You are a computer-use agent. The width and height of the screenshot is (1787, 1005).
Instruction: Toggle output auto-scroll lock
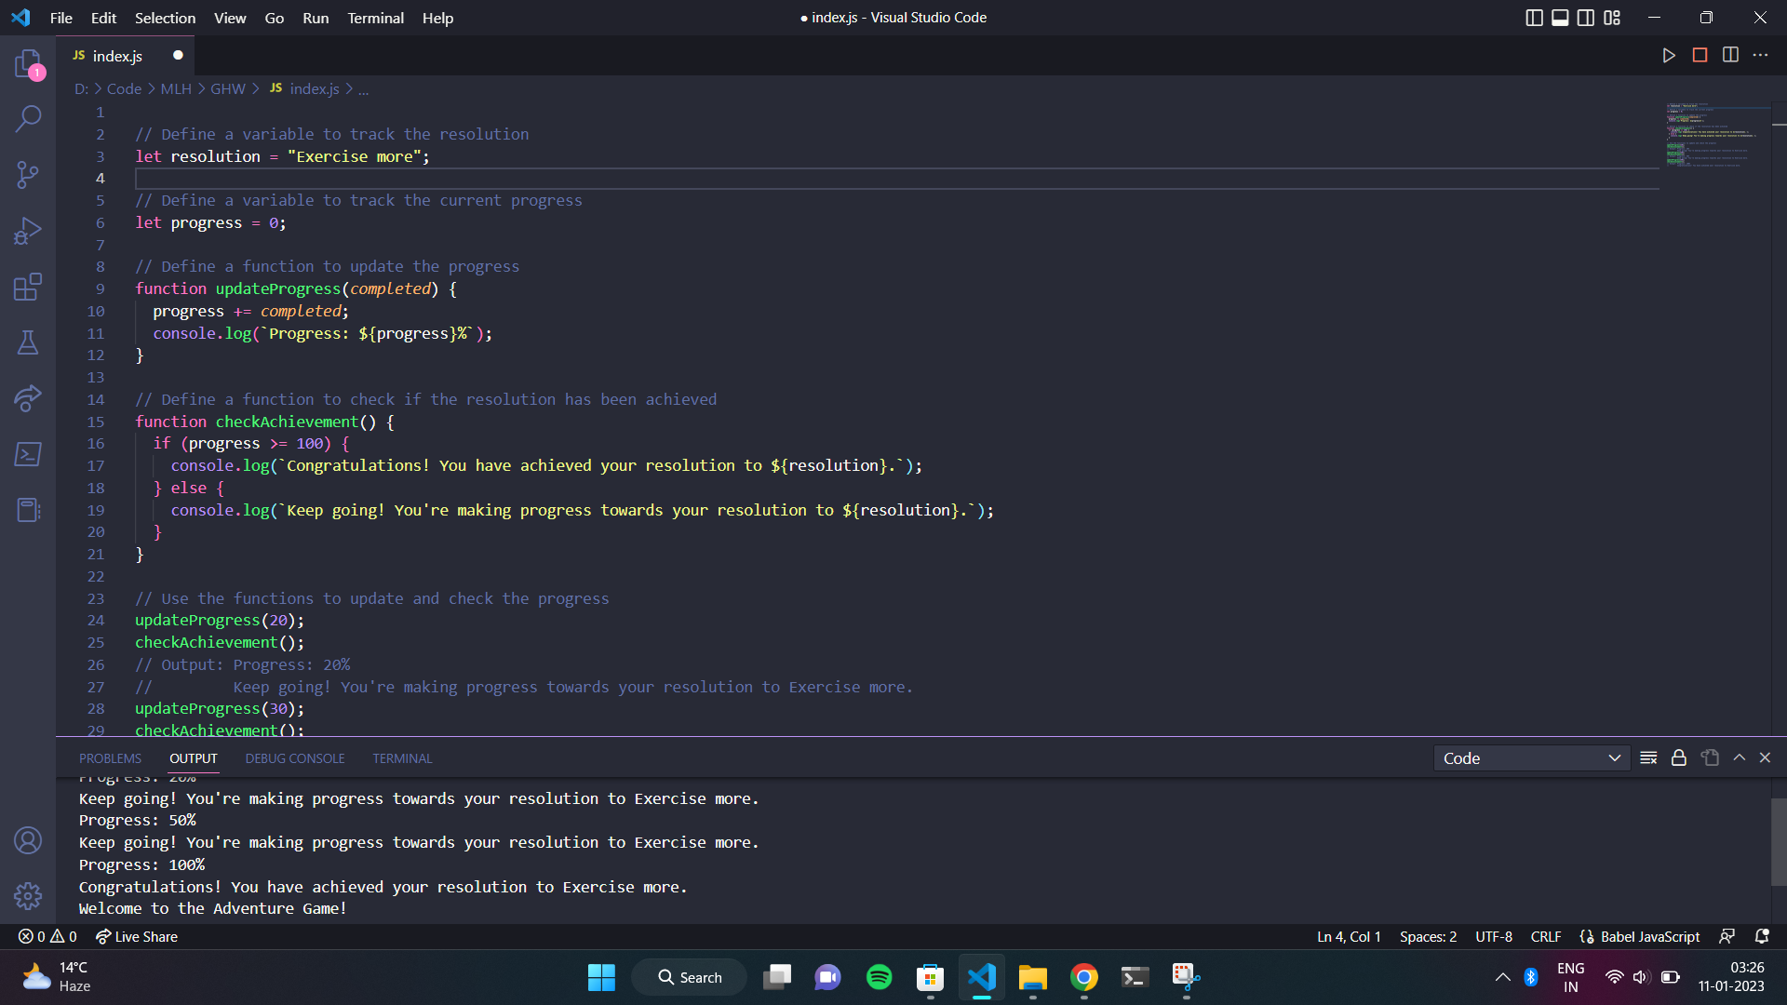pos(1679,758)
